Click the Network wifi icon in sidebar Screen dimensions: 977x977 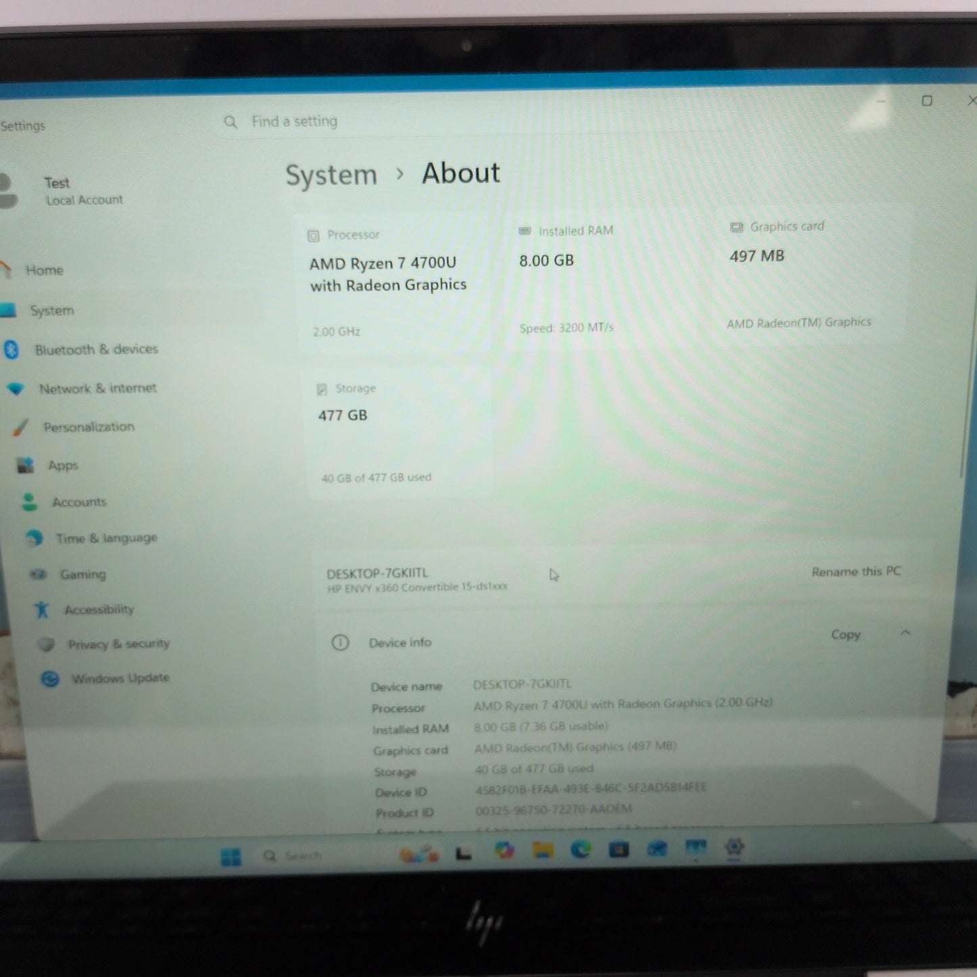tap(16, 389)
